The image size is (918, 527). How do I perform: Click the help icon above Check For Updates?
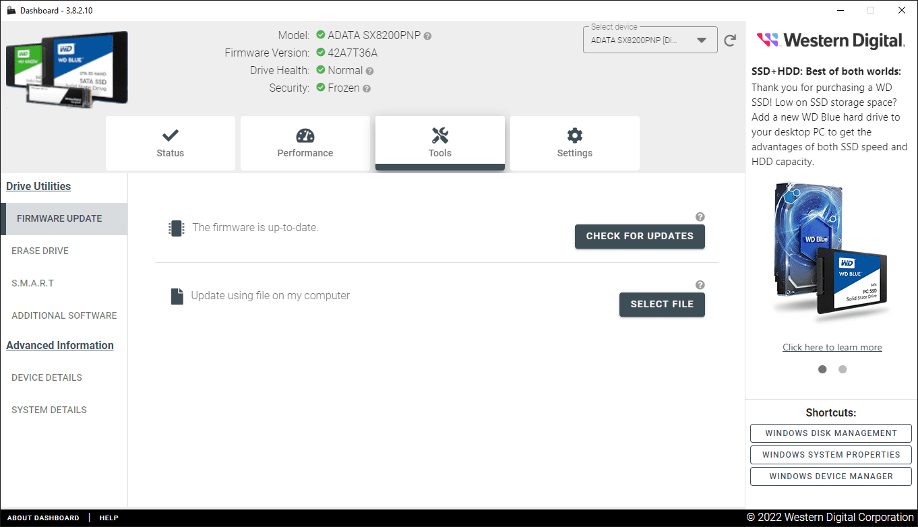[700, 217]
